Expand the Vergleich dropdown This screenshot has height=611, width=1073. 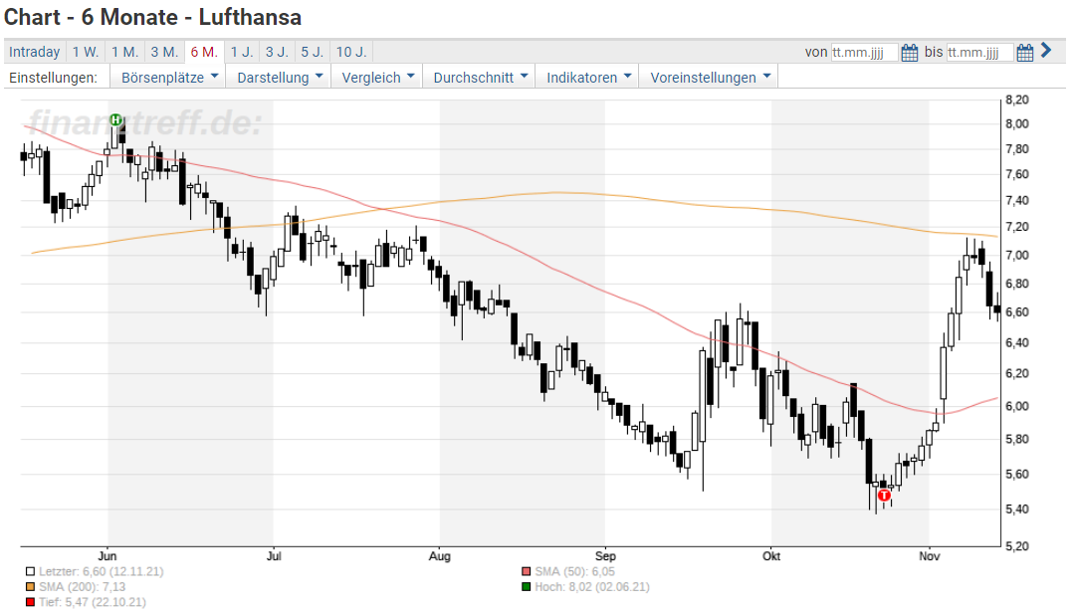coord(378,78)
